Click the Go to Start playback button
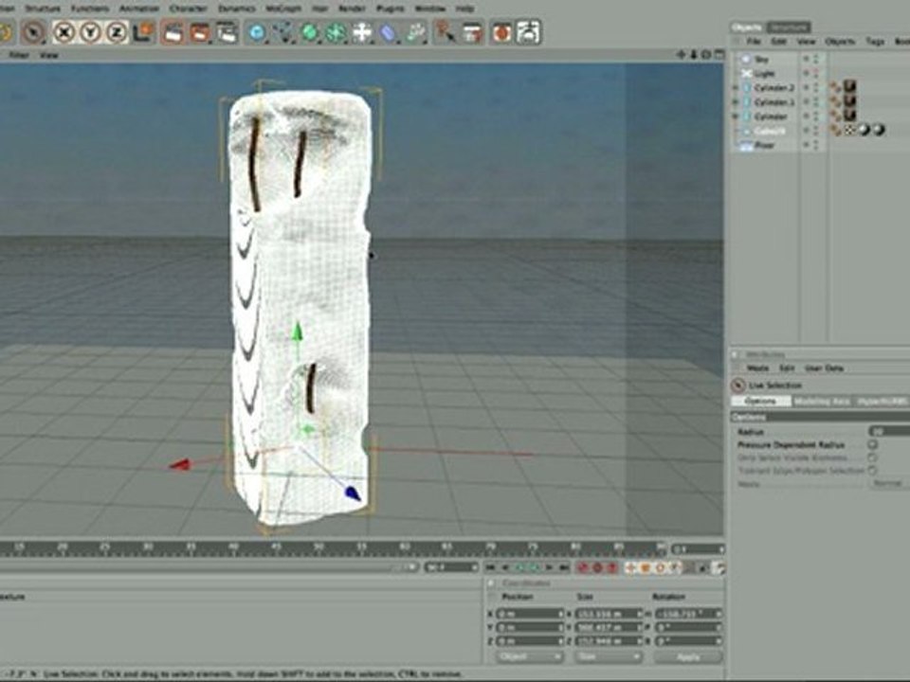Image resolution: width=910 pixels, height=682 pixels. (491, 567)
